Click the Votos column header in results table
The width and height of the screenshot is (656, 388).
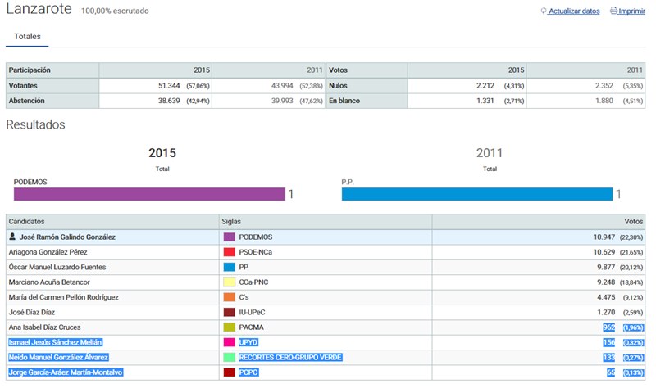pos(633,222)
